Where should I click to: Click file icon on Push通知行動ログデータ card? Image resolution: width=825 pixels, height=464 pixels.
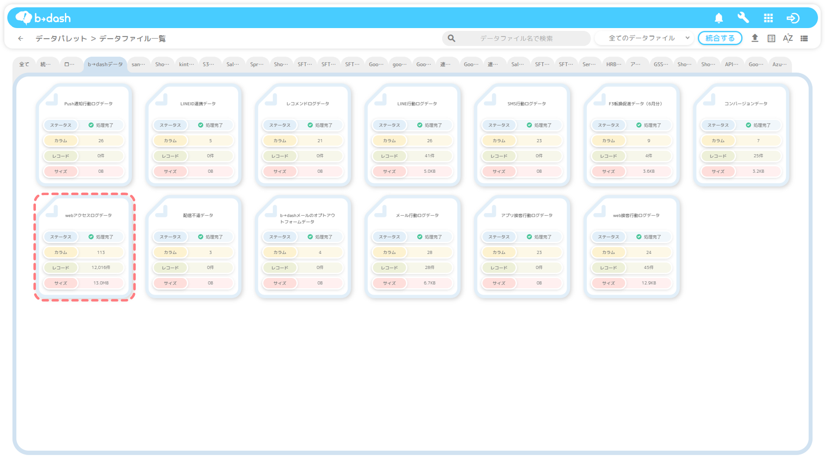pyautogui.click(x=52, y=99)
